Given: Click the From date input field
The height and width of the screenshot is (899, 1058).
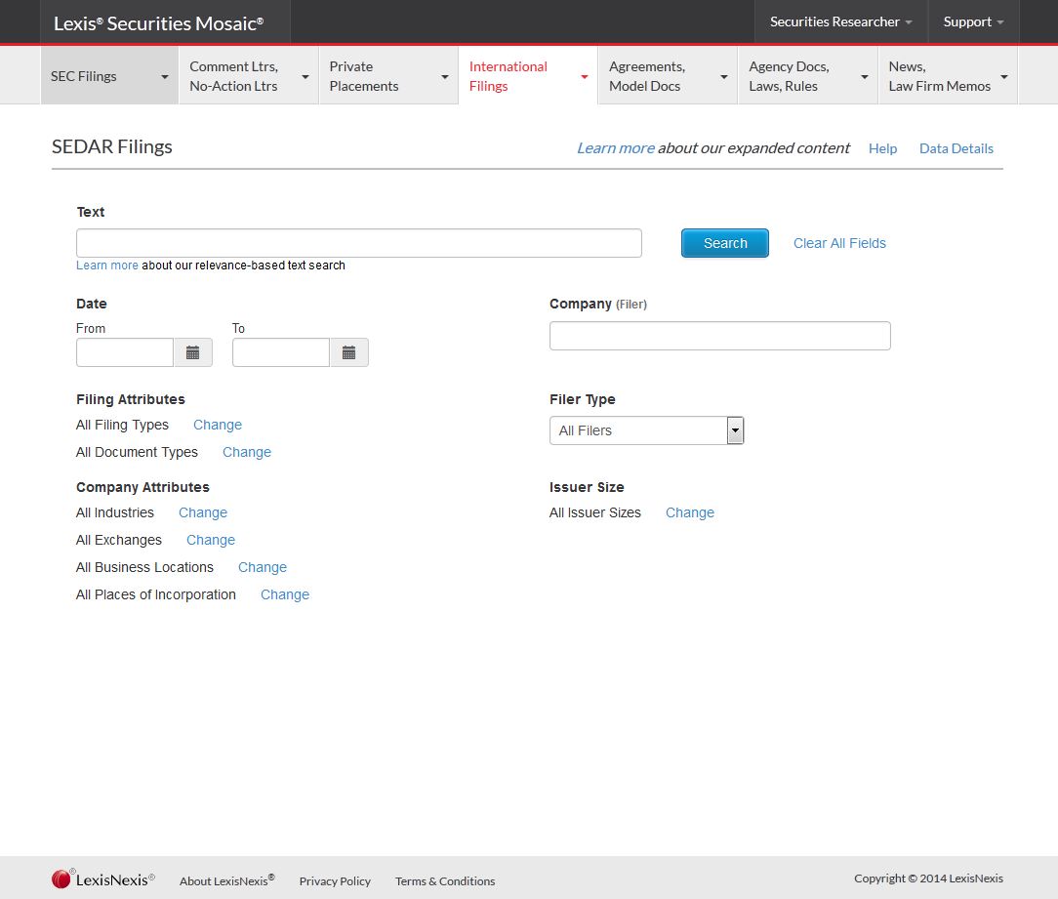Looking at the screenshot, I should tap(125, 352).
